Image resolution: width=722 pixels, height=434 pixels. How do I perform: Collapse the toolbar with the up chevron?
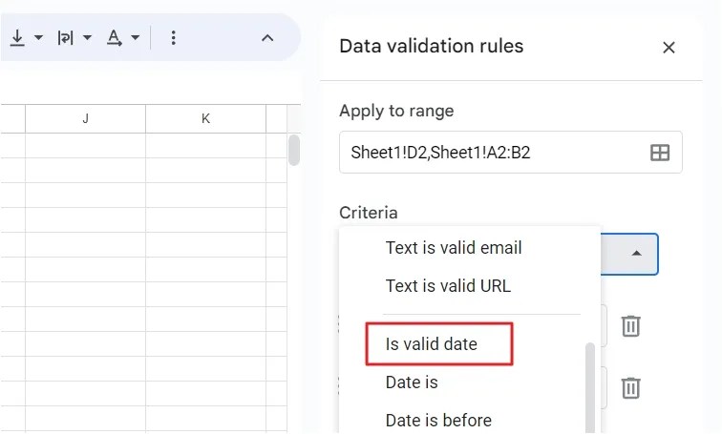267,38
